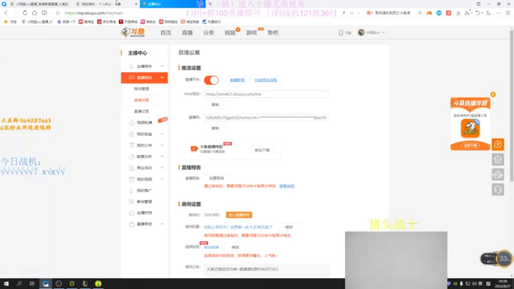Image resolution: width=514 pixels, height=289 pixels.
Task: Click the 视频轮播 sidebar icon
Action: (132, 123)
